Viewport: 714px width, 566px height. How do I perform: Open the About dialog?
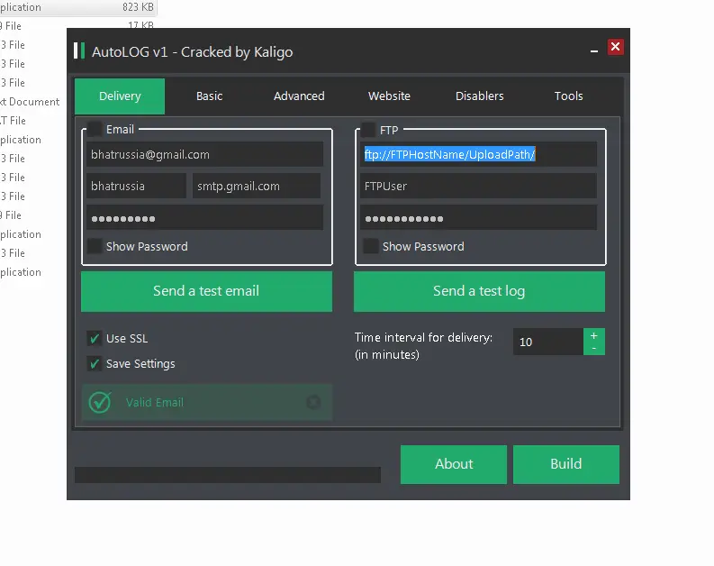pyautogui.click(x=453, y=464)
